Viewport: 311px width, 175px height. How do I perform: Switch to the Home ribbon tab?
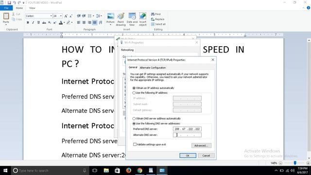[x=19, y=8]
